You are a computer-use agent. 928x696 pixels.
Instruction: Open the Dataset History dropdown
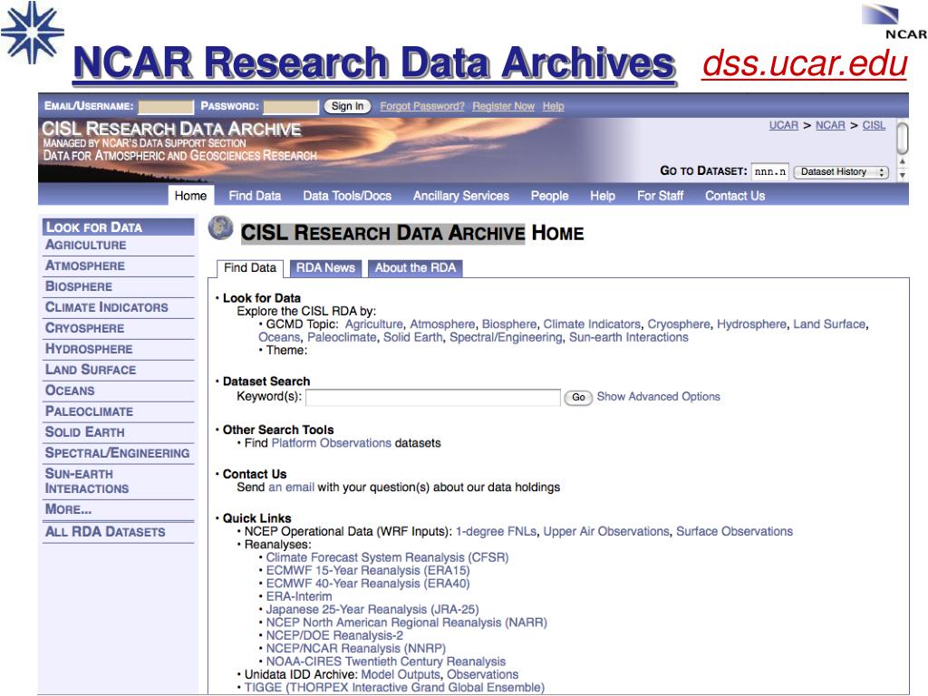pyautogui.click(x=841, y=171)
